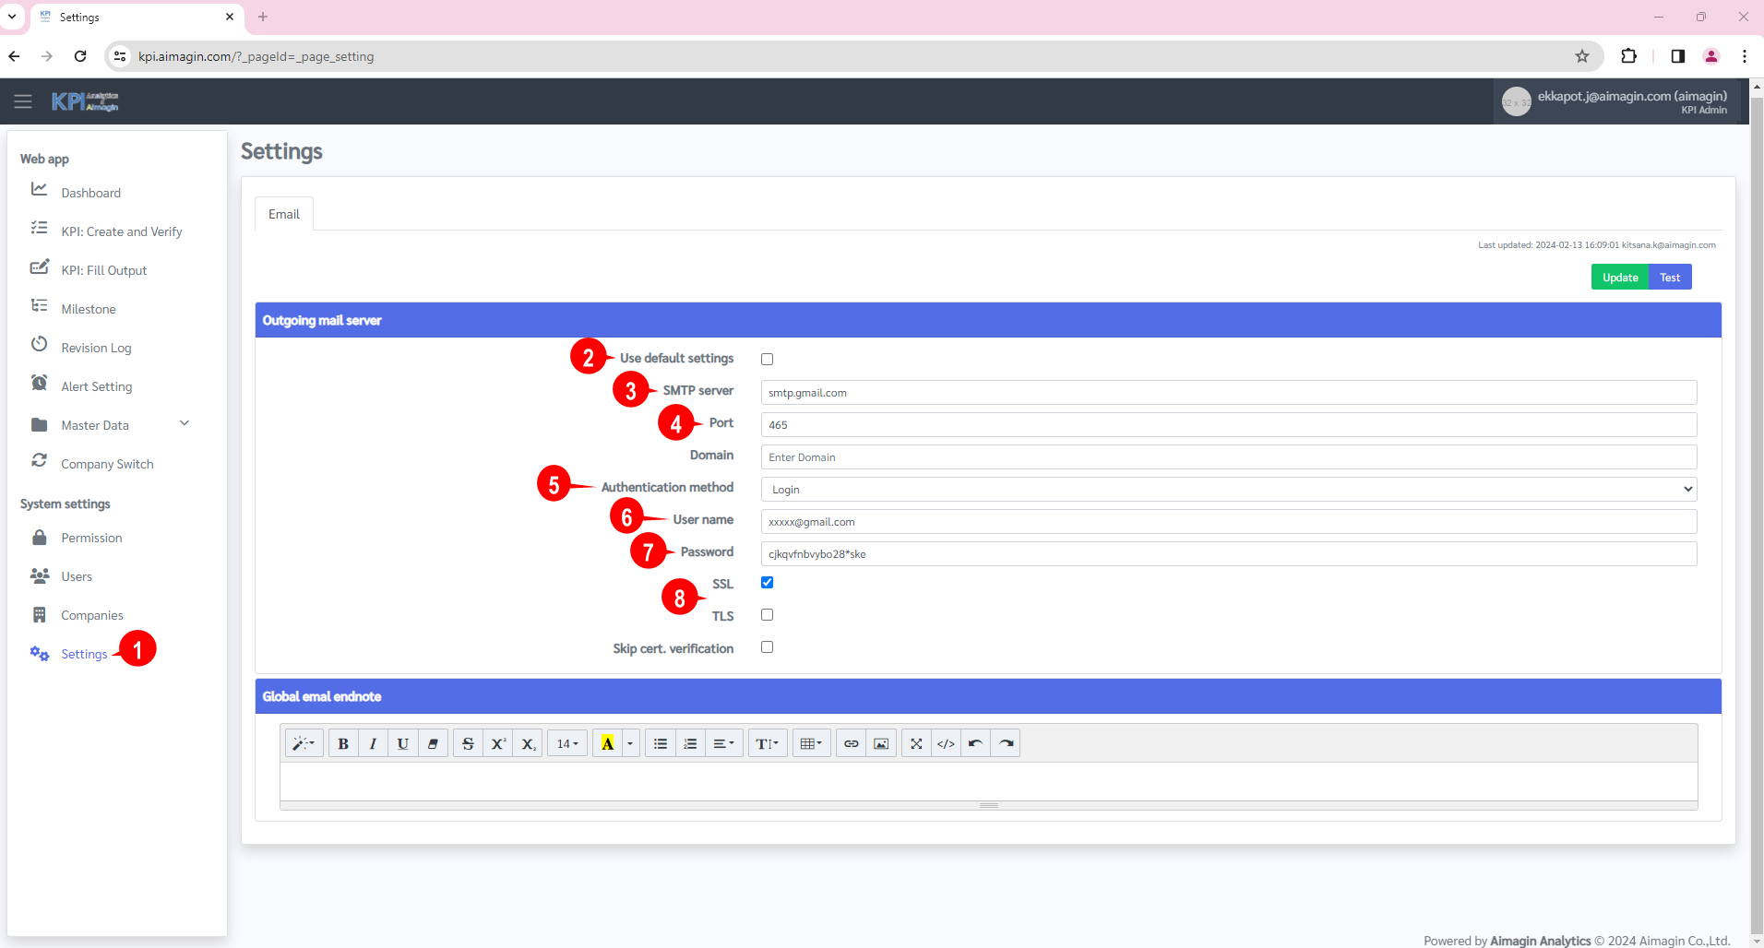Toggle bold formatting in endnote editor

coord(343,744)
